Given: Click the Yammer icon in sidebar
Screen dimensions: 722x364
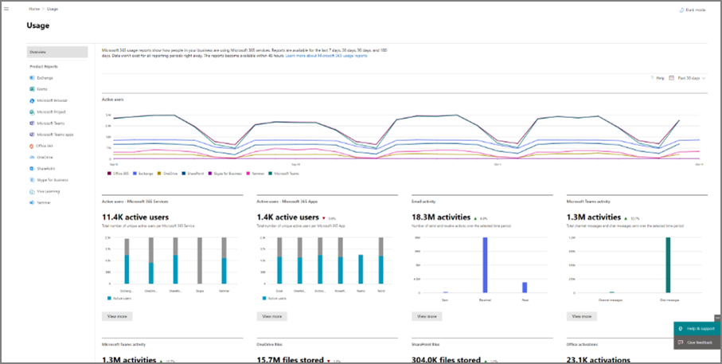Looking at the screenshot, I should tap(32, 203).
